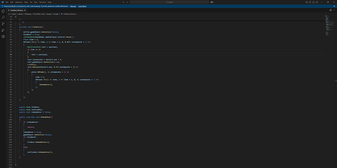The width and height of the screenshot is (337, 168).
Task: Open the Scripts breadcrumb
Action: [x=56, y=14]
